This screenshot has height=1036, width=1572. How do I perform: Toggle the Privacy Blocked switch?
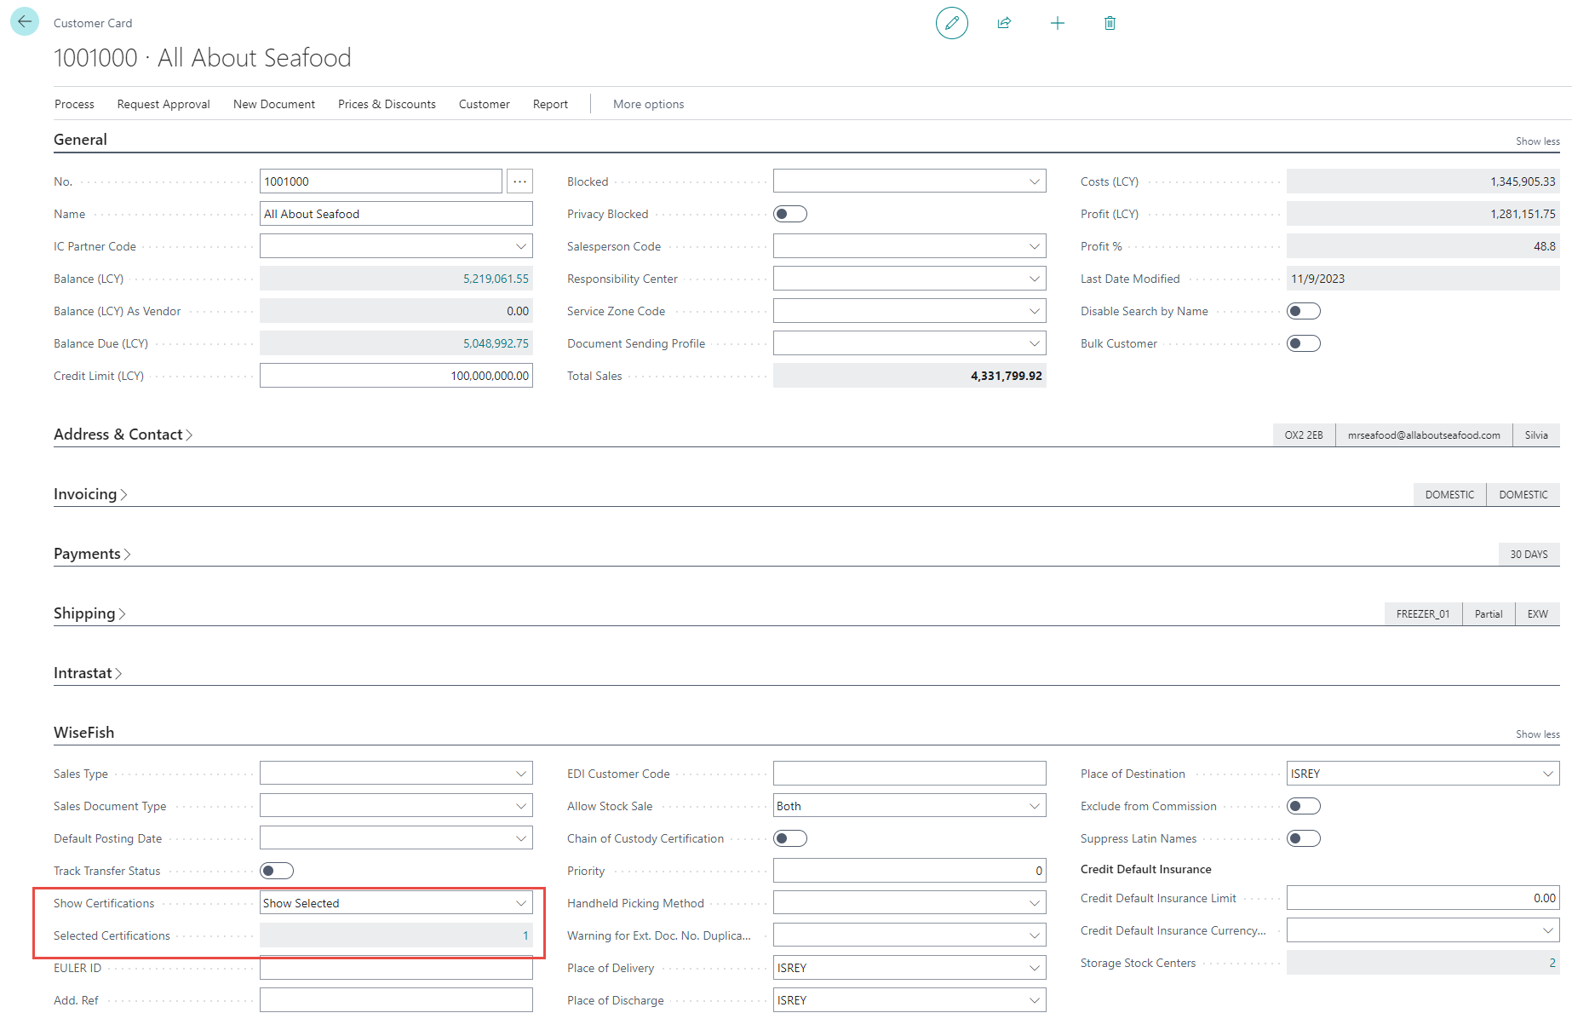[789, 214]
